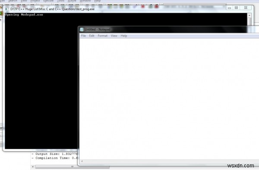Viewport: 259px width, 170px height.
Task: Open the Window menu in the background IDE
Action: click(x=85, y=1)
